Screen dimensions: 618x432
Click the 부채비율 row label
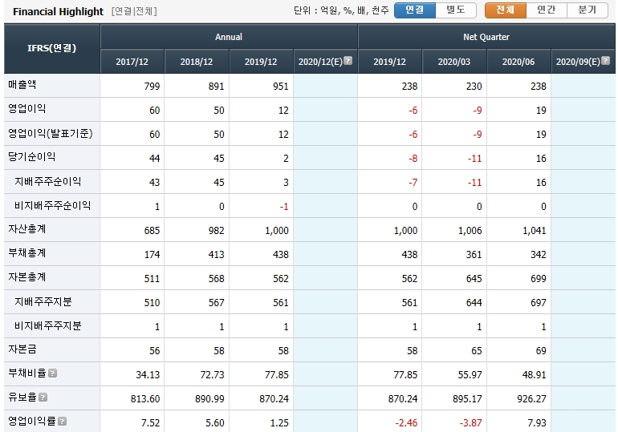click(x=27, y=373)
